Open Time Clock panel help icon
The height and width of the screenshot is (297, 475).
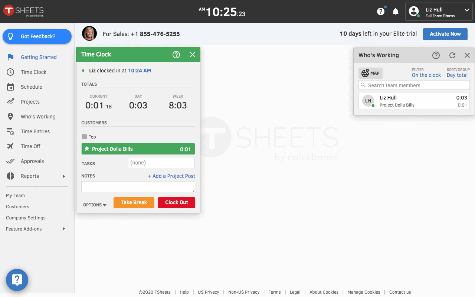coord(176,55)
